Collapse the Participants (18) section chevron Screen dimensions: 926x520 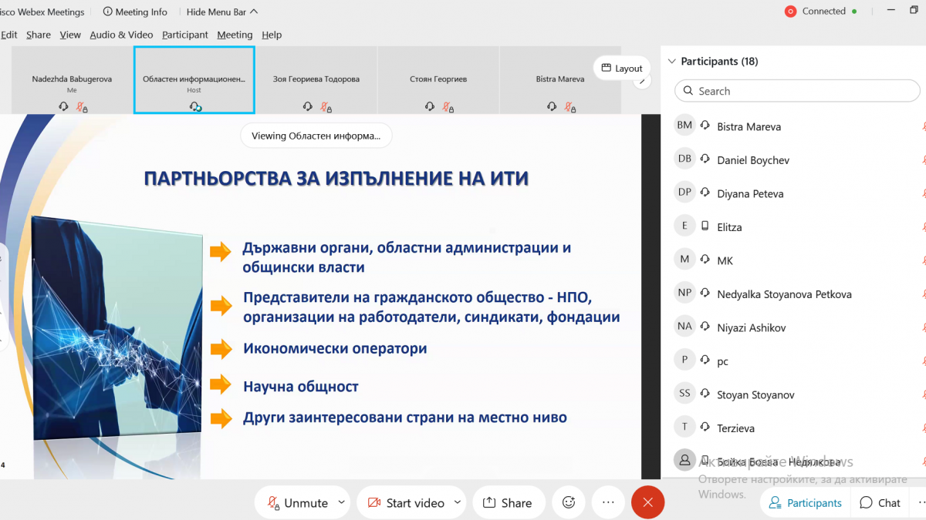point(671,62)
